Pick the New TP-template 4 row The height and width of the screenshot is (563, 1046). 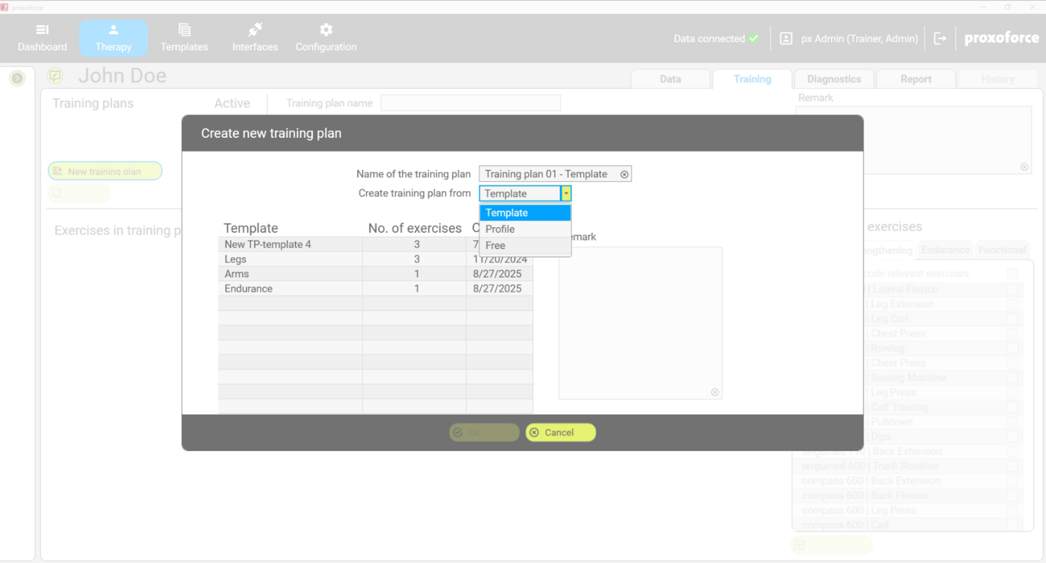pos(290,245)
